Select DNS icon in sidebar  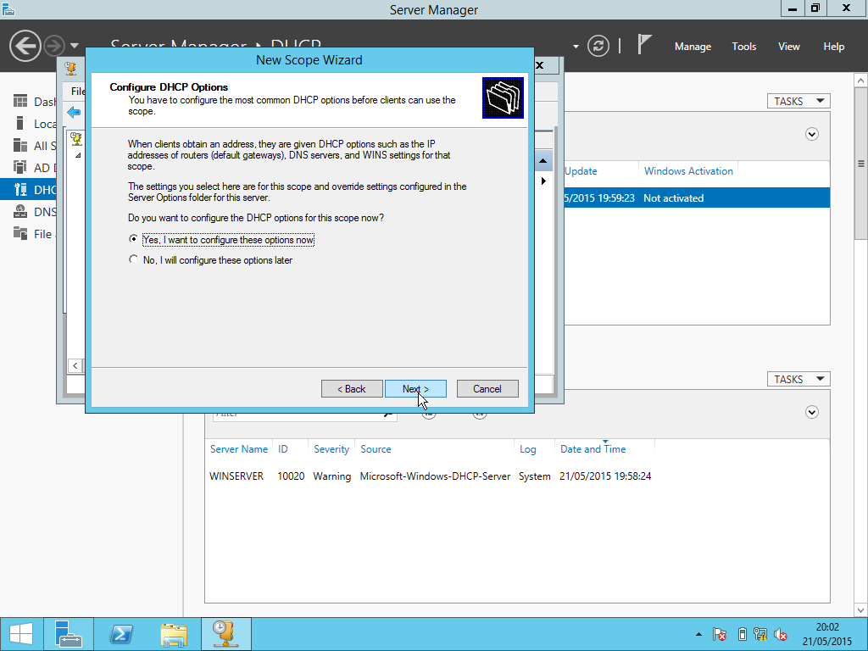click(20, 211)
